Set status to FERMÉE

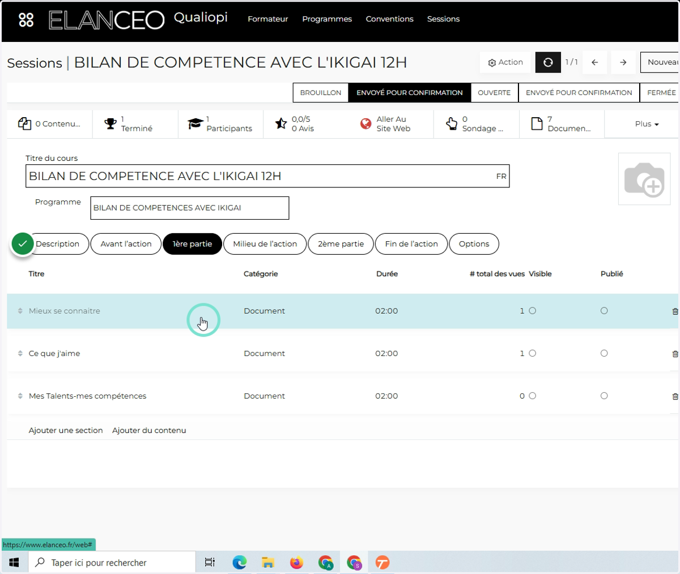[x=660, y=93]
